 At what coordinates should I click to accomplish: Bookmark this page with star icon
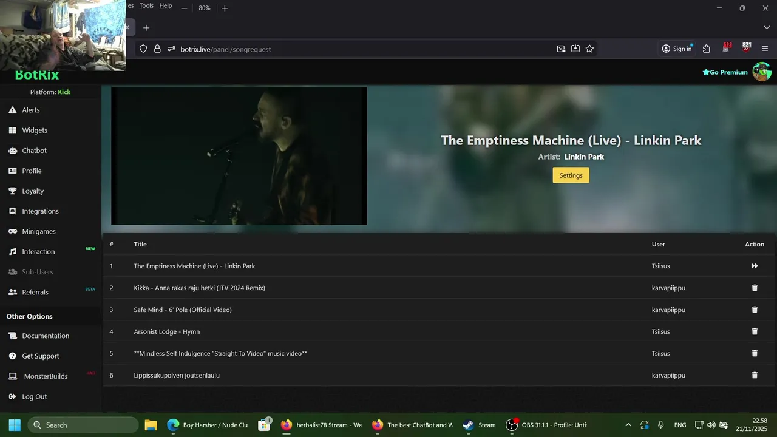589,49
